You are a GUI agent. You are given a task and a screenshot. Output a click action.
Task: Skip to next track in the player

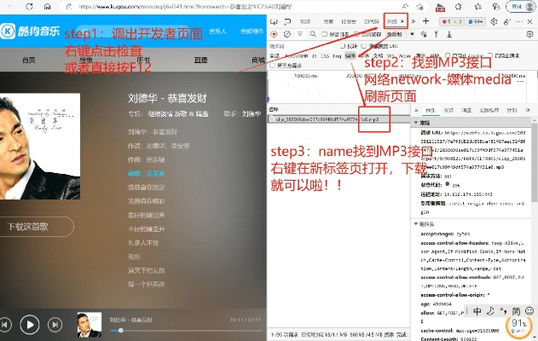click(x=55, y=325)
